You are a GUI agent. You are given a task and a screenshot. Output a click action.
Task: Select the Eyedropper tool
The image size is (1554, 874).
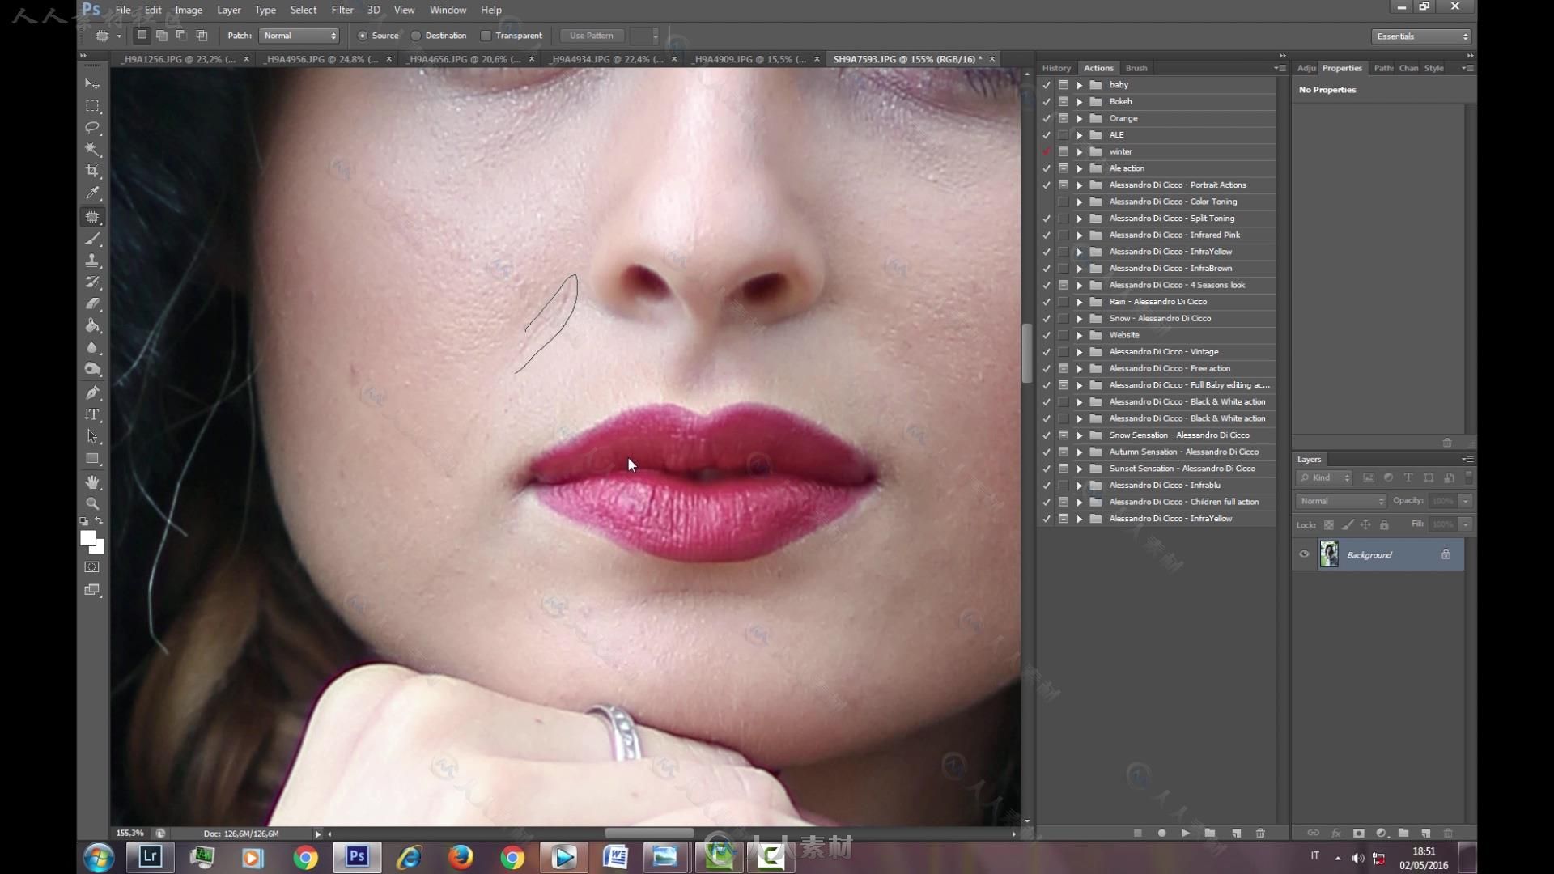point(92,193)
